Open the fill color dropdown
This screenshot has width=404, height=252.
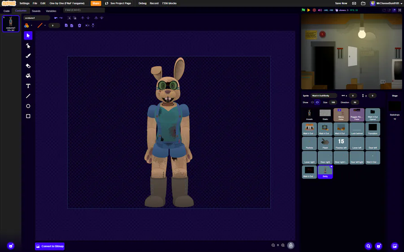click(31, 26)
